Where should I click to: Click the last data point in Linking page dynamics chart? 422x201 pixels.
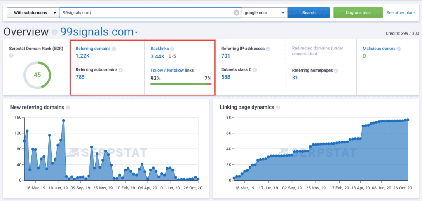[x=408, y=120]
